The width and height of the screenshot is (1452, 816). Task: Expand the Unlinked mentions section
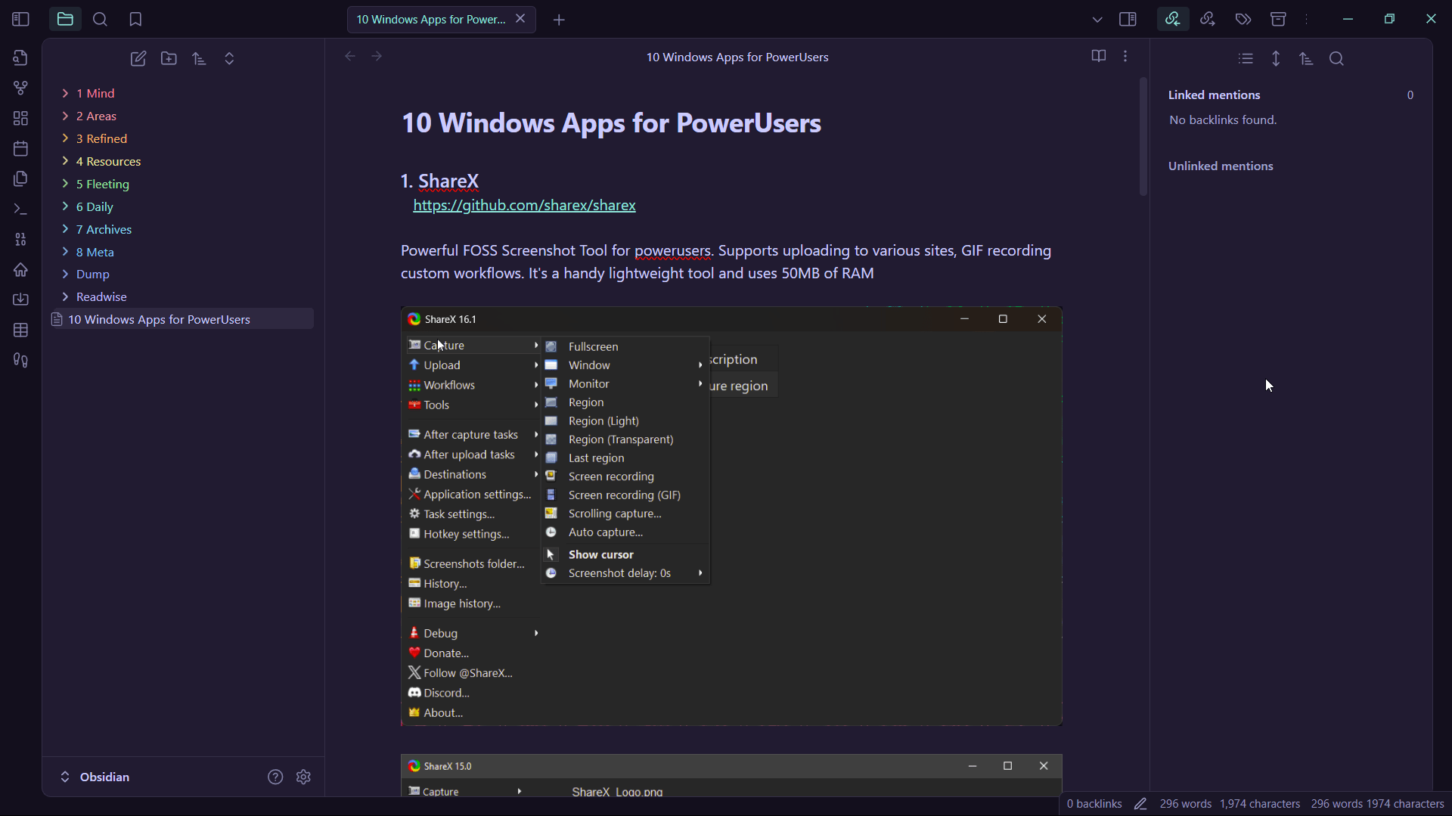point(1221,166)
